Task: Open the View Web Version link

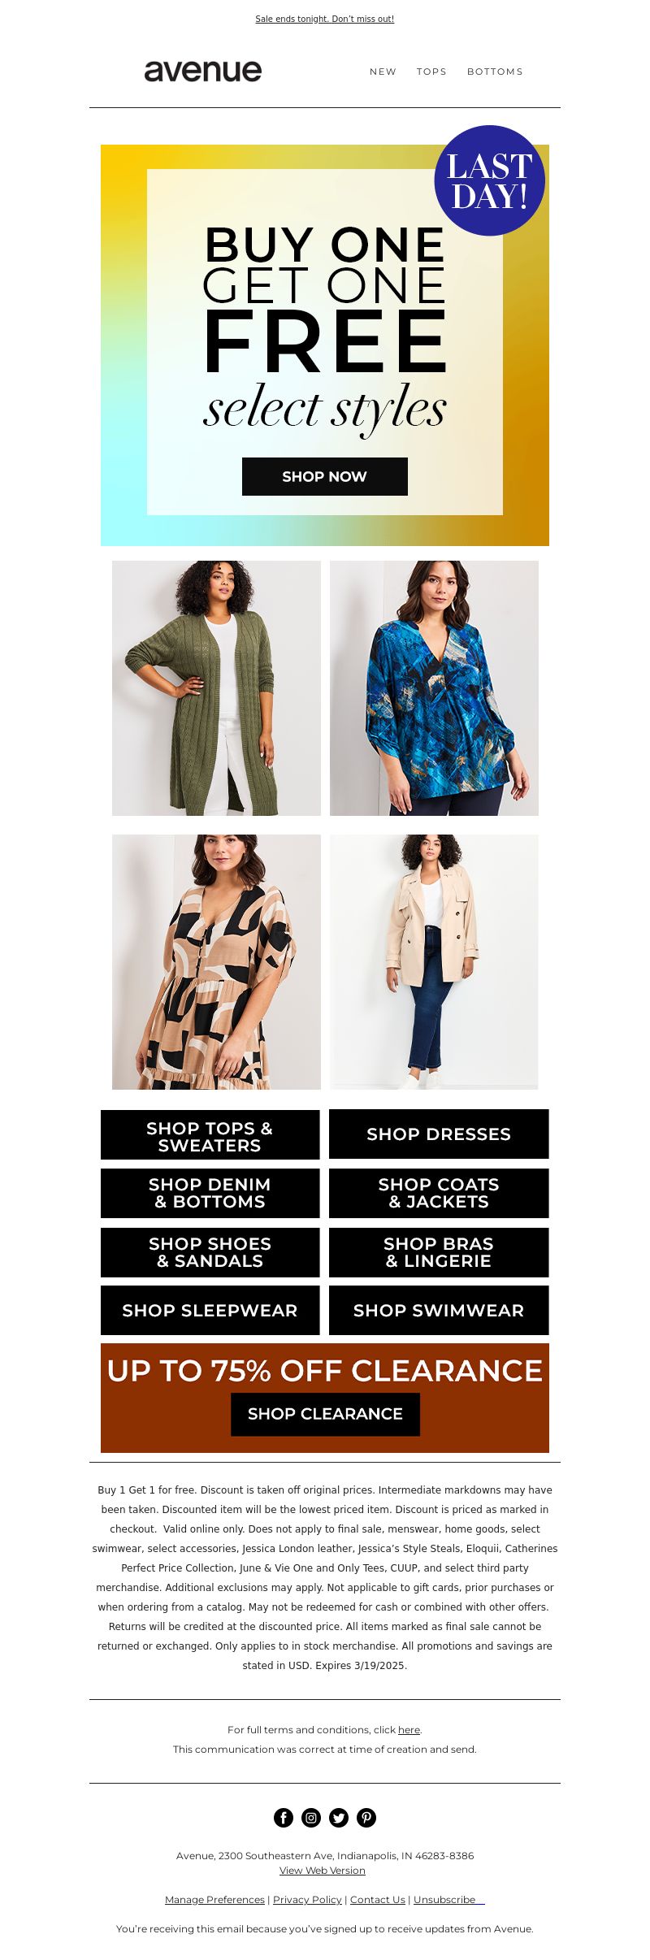Action: coord(323,1870)
